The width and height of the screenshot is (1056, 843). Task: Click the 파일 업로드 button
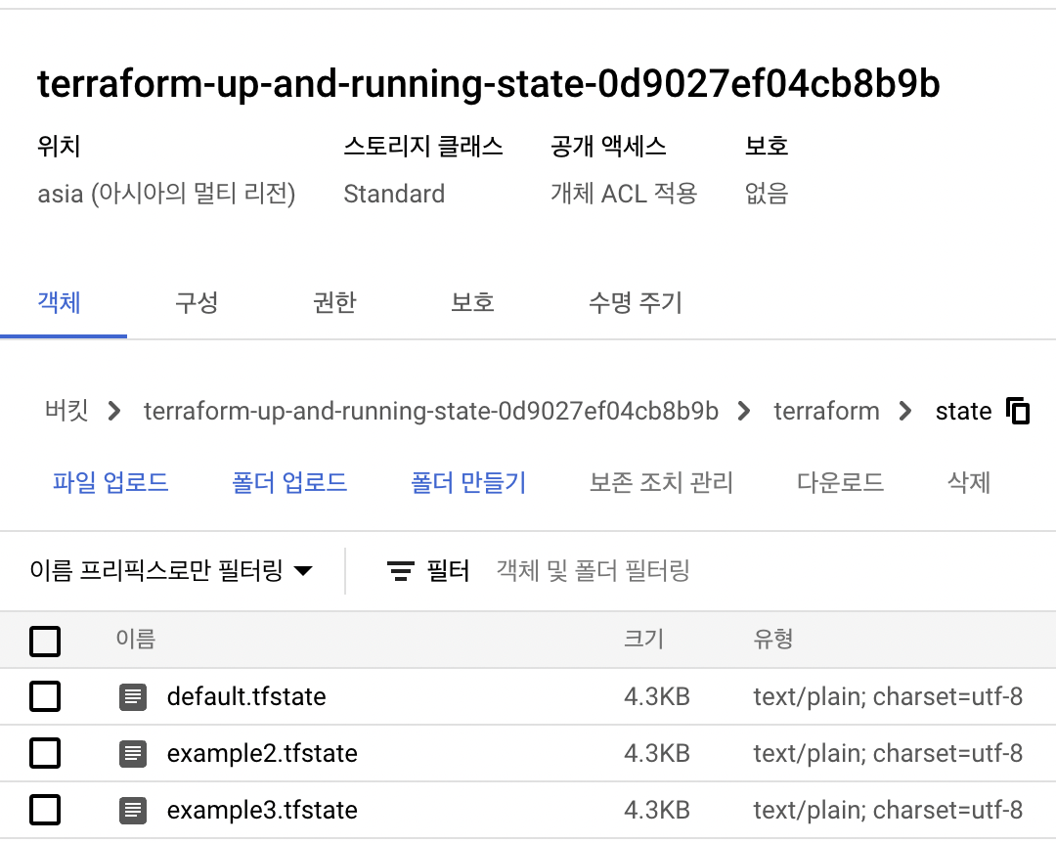click(110, 482)
